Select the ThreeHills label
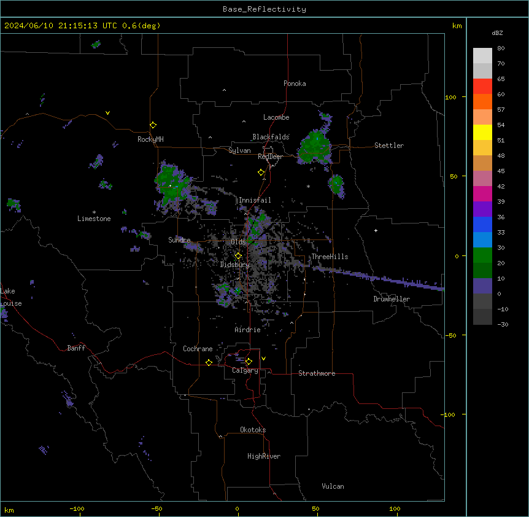The height and width of the screenshot is (517, 529). 330,257
